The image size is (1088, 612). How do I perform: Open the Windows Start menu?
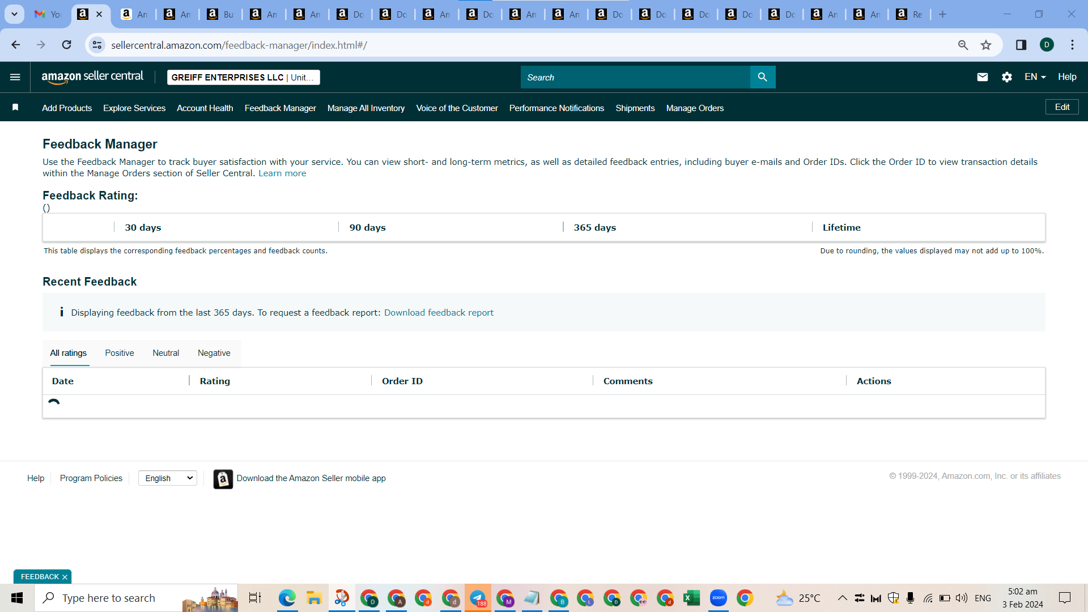pos(17,598)
